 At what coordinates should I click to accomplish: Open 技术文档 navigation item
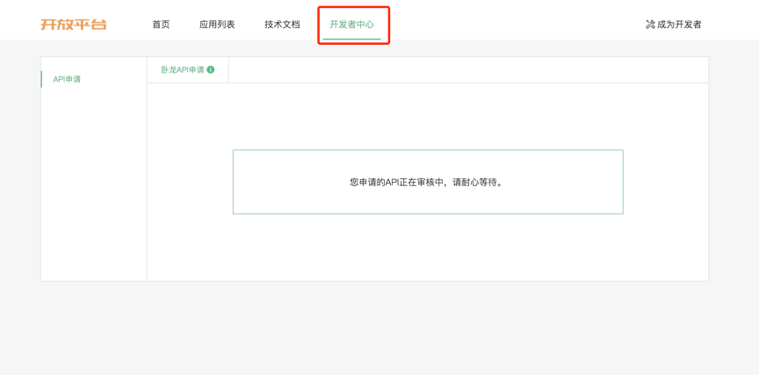282,25
